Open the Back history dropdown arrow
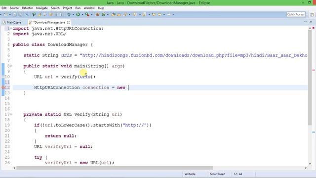Viewport: 316px width, 178px height. click(164, 14)
